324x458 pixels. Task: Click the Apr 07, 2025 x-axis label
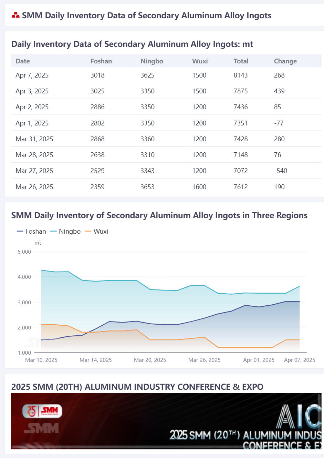[x=299, y=360]
